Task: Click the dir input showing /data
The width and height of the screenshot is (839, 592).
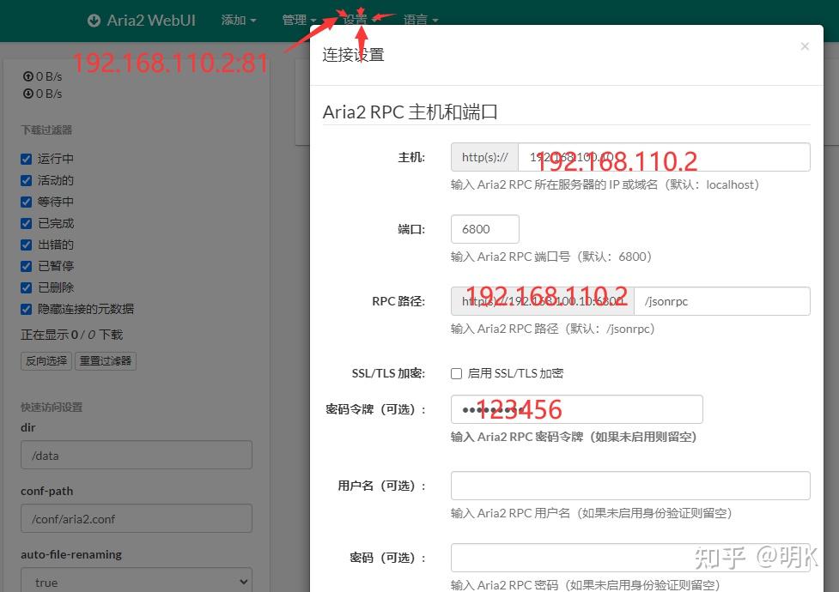Action: coord(136,455)
